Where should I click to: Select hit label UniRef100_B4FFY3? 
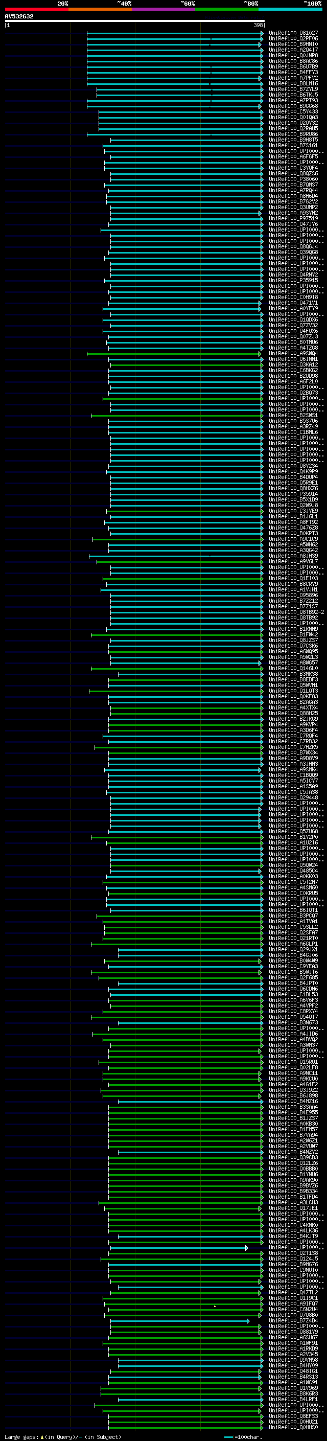tap(293, 72)
